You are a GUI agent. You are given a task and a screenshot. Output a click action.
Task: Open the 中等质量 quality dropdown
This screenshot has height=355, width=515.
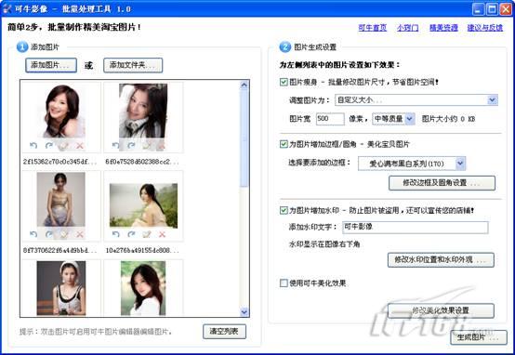tap(393, 119)
